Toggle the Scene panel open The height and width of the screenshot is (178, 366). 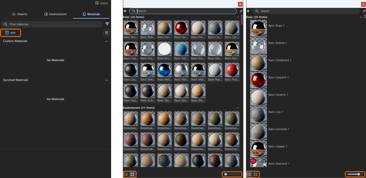pyautogui.click(x=101, y=3)
